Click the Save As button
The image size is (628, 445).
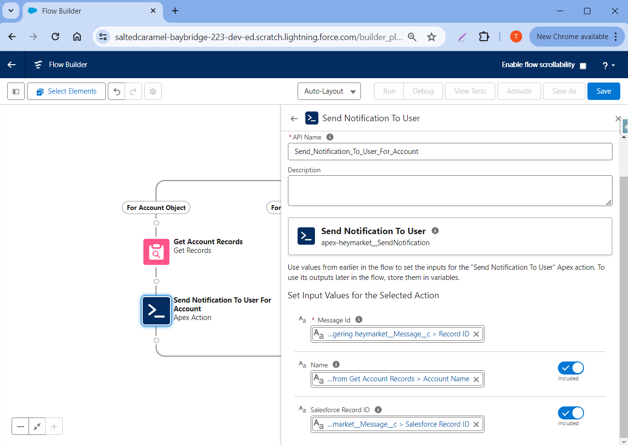point(564,91)
